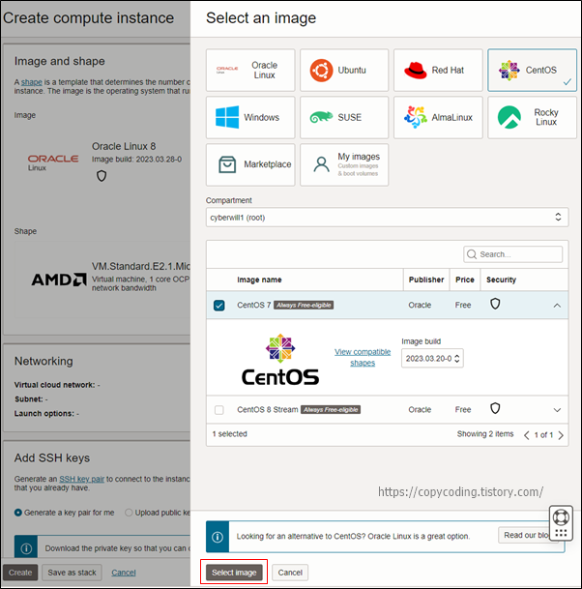This screenshot has height=589, width=582.
Task: Go to the next results page
Action: pos(561,435)
